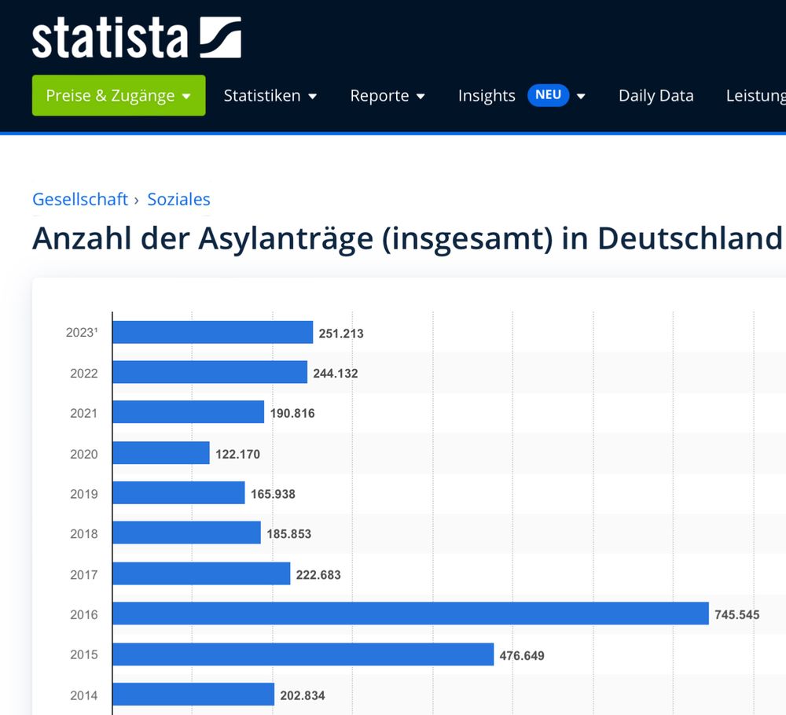Click the value label 251.213
Image resolution: width=786 pixels, height=715 pixels.
click(x=341, y=334)
